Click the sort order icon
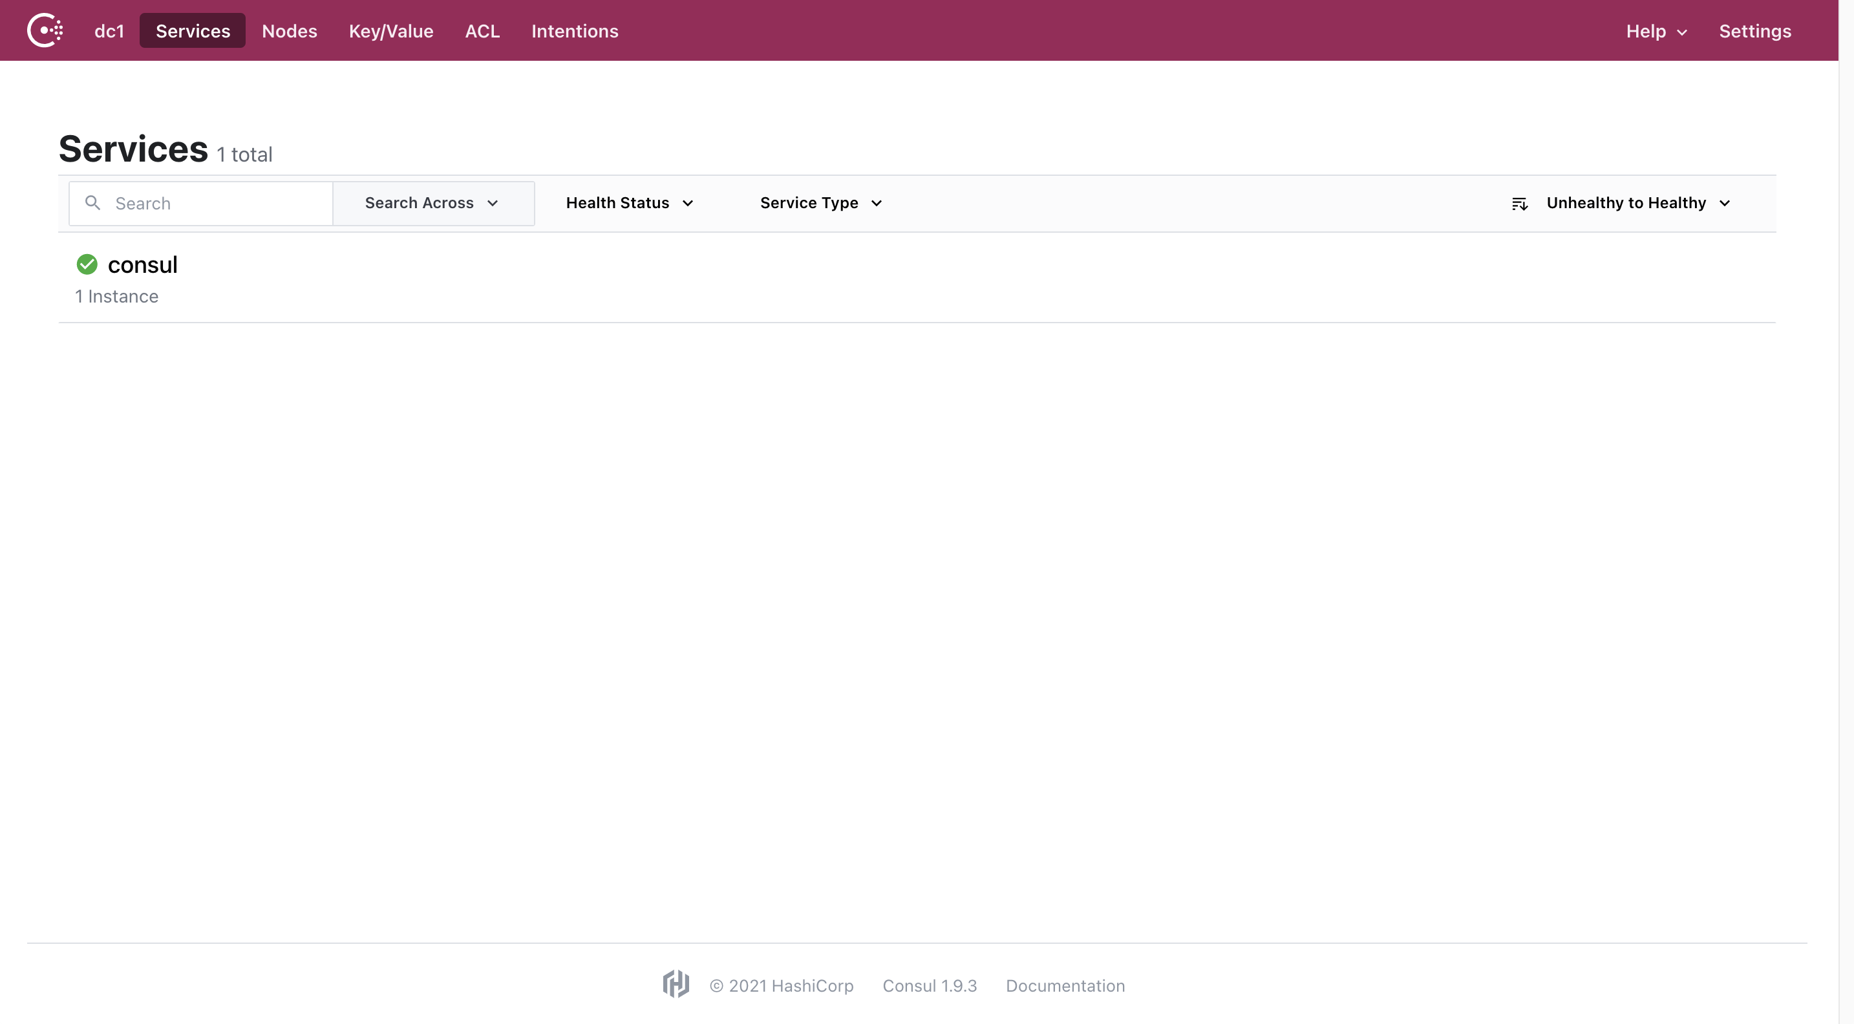The image size is (1854, 1024). click(1519, 204)
